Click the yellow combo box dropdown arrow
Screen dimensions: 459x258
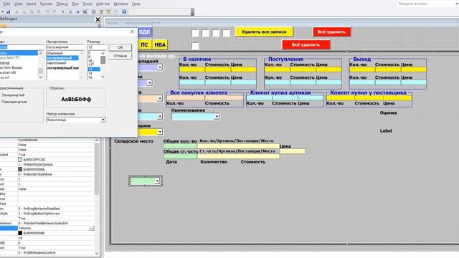160,132
